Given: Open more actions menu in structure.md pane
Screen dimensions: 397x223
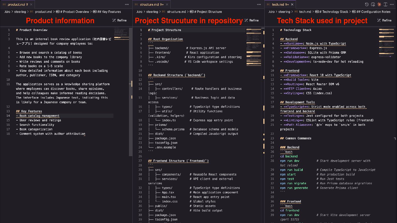Looking at the screenshot, I should pos(259,4).
